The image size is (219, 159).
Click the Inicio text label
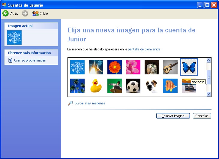pos(44,13)
